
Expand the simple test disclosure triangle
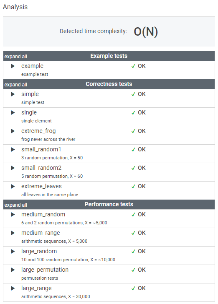coord(13,94)
